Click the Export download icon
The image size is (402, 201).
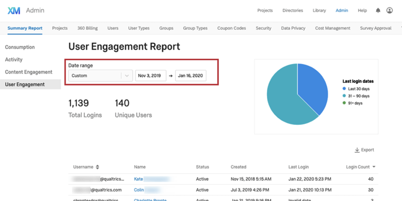[357, 150]
